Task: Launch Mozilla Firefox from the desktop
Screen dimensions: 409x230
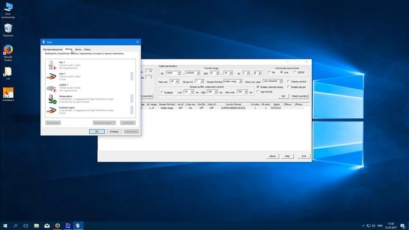Action: tap(8, 53)
